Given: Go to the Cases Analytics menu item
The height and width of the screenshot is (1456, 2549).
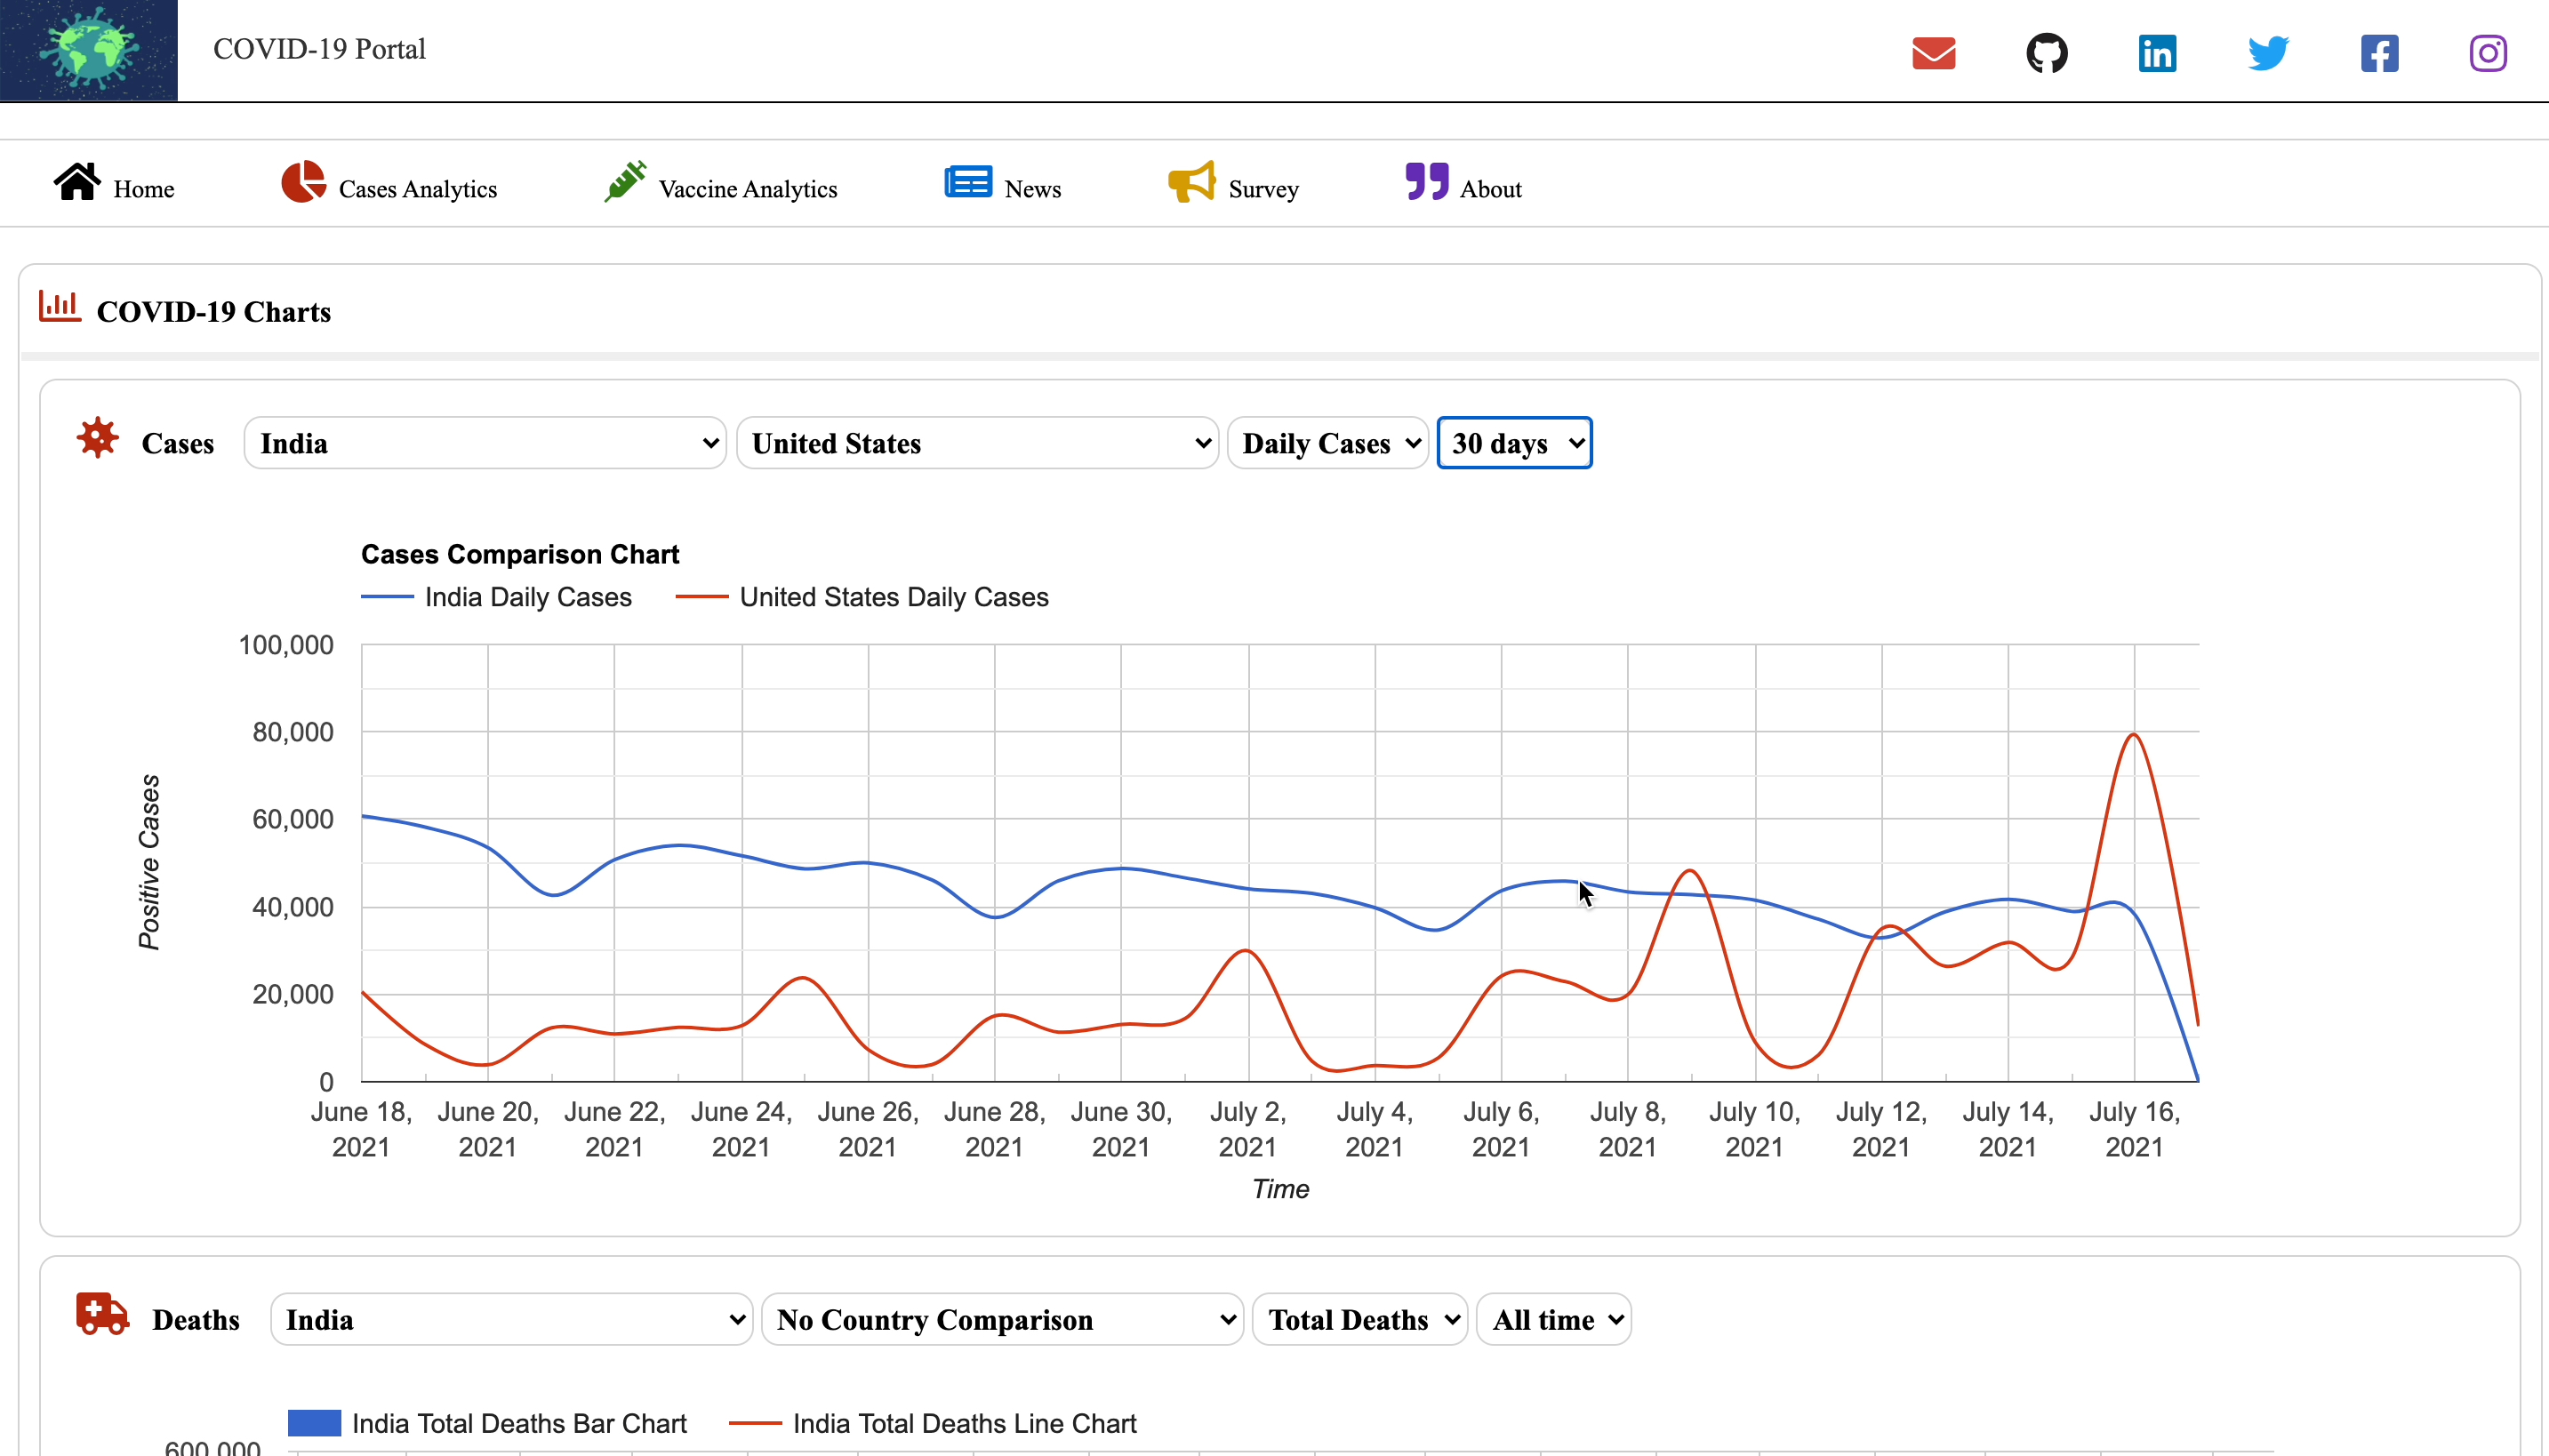Looking at the screenshot, I should click(x=417, y=189).
